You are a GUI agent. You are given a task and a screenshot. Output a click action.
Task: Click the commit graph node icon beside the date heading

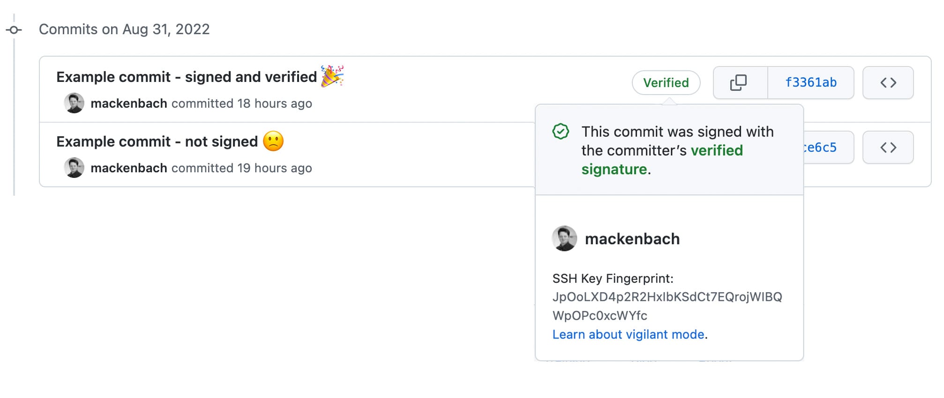pyautogui.click(x=14, y=30)
